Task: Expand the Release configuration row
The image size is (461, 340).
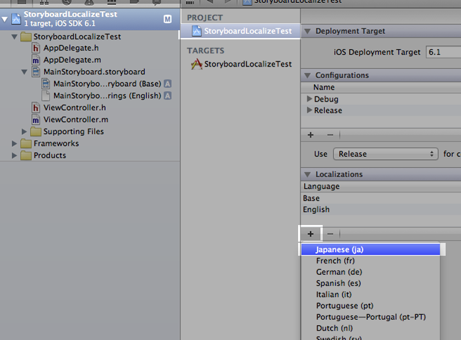Action: pos(309,110)
